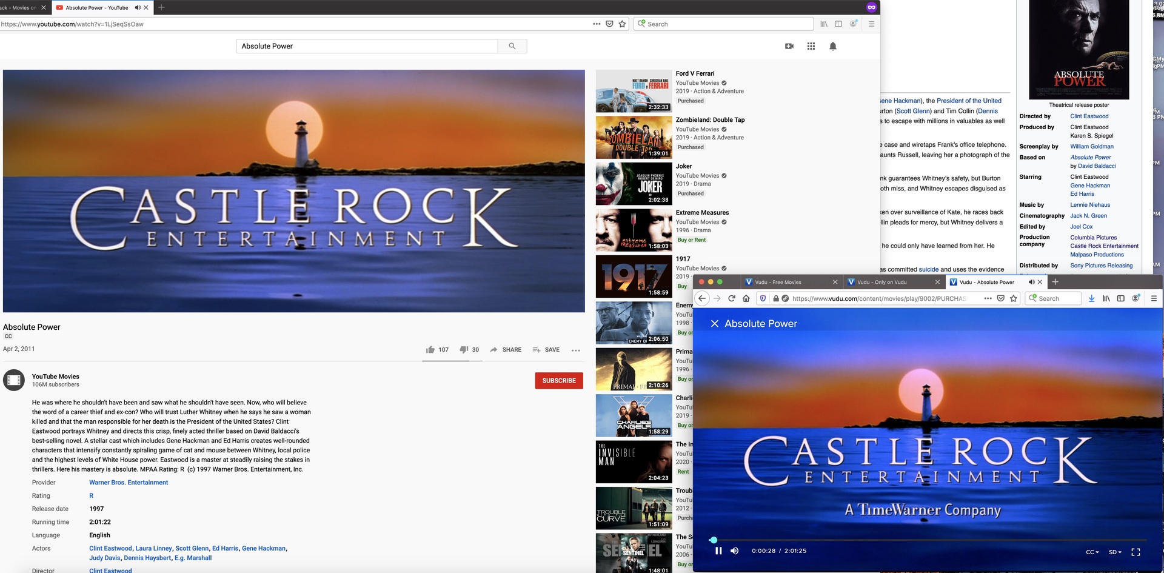The height and width of the screenshot is (573, 1164).
Task: Click the Vudu playback progress bar handle
Action: click(714, 540)
